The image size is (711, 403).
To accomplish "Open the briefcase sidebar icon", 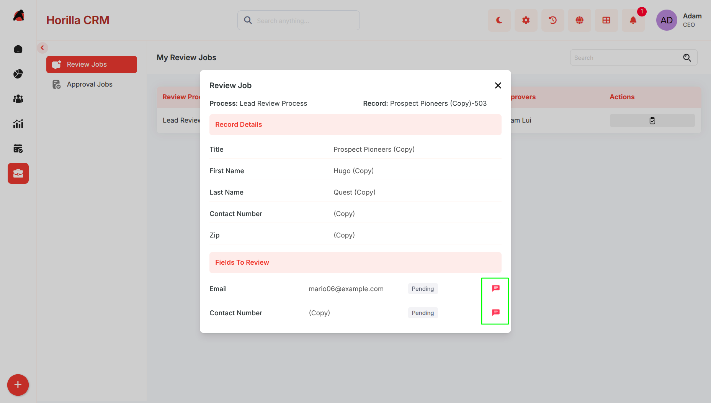I will click(18, 174).
